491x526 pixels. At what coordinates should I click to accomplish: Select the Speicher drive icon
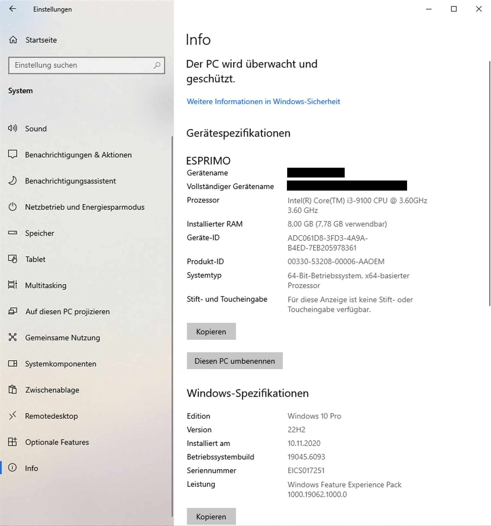tap(13, 233)
